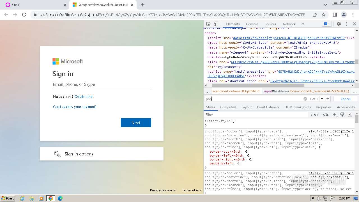This screenshot has height=202, width=359.
Task: Select the input#hasfderror breadcrumb item
Action: pos(307,91)
